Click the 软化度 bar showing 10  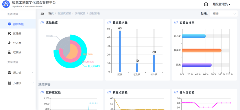coord(137,67)
